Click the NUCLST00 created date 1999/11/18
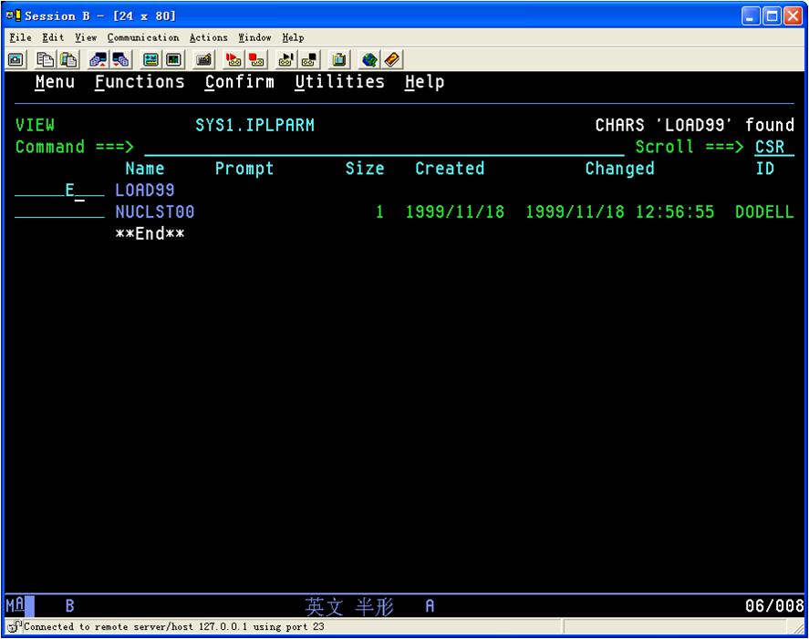 point(455,212)
